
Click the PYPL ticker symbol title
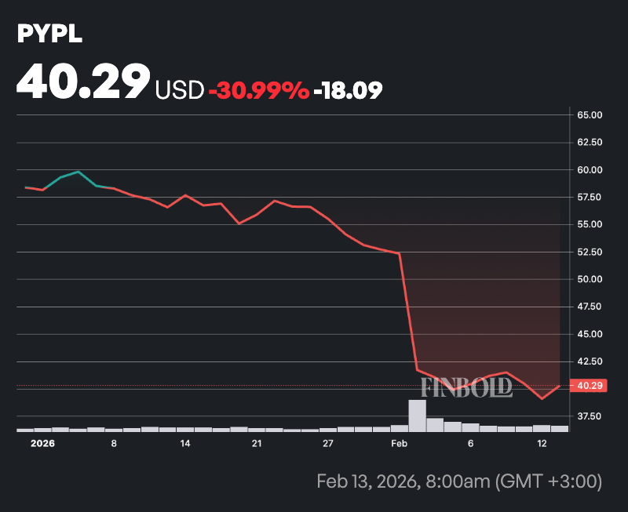49,34
